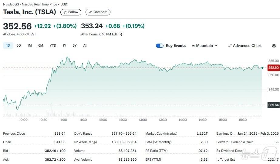
Task: Click the star icon in Follow button
Action: click(x=65, y=12)
